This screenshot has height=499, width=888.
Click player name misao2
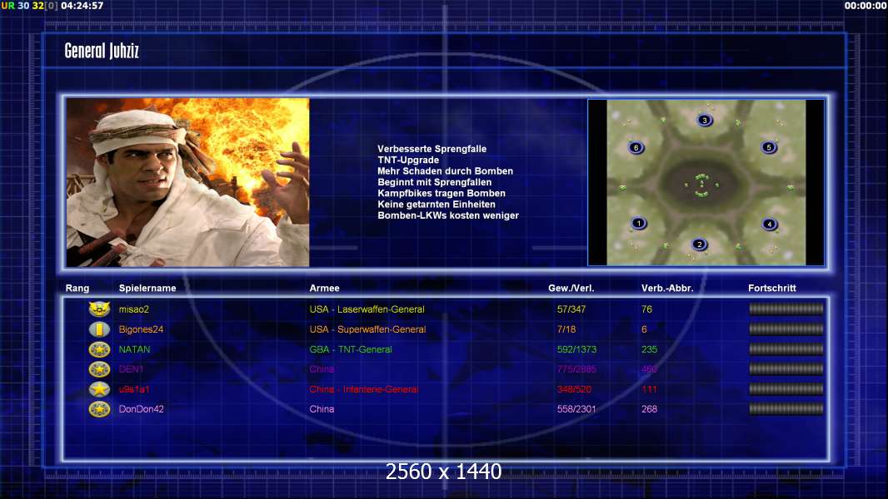(133, 309)
